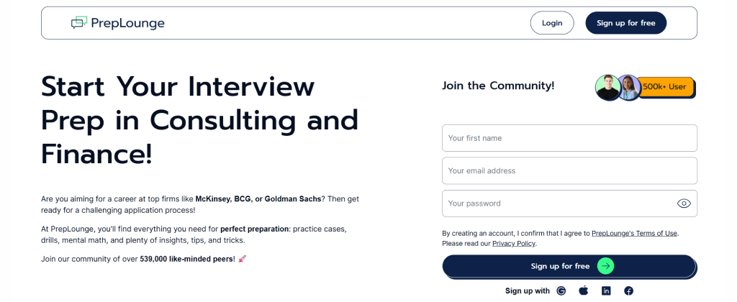Click the female user avatar

(x=629, y=87)
